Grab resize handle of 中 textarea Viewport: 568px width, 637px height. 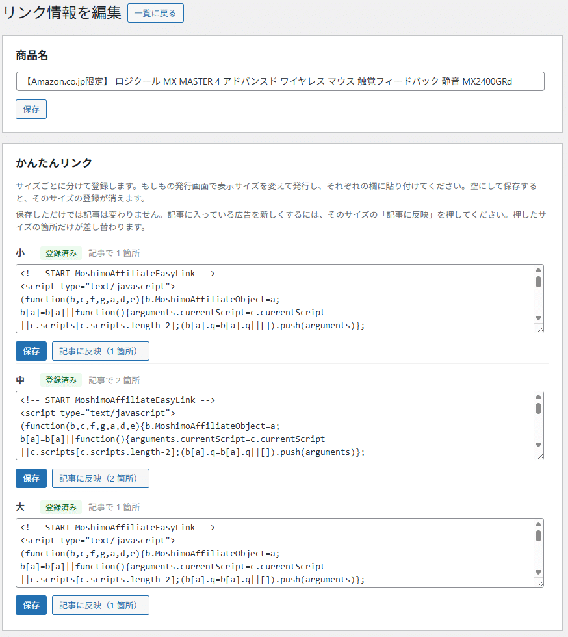[539, 456]
